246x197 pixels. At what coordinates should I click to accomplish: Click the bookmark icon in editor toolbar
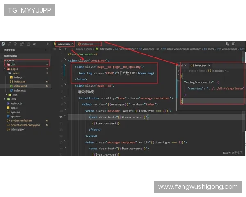[60, 49]
